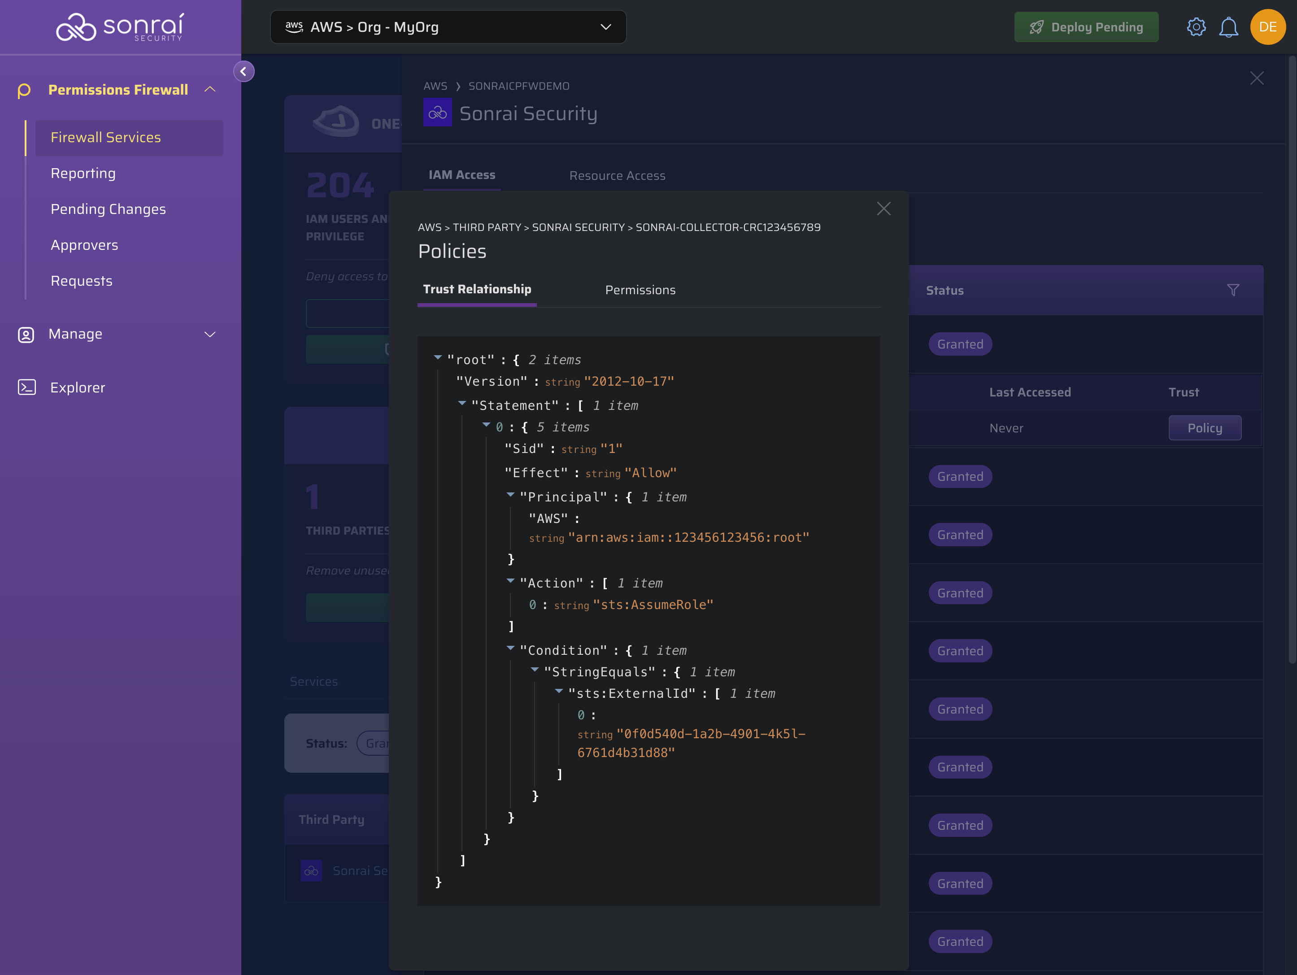Open Firewall Services in sidebar
The image size is (1297, 975).
click(129, 138)
